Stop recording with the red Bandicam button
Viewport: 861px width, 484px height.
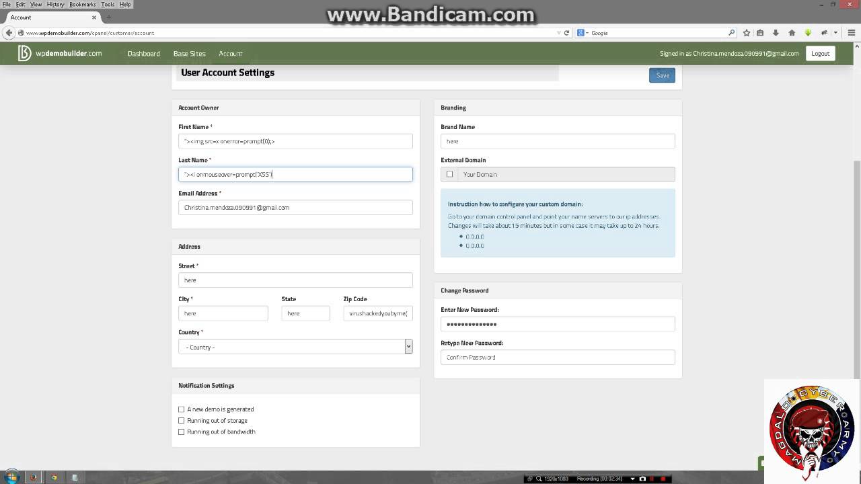tap(664, 479)
